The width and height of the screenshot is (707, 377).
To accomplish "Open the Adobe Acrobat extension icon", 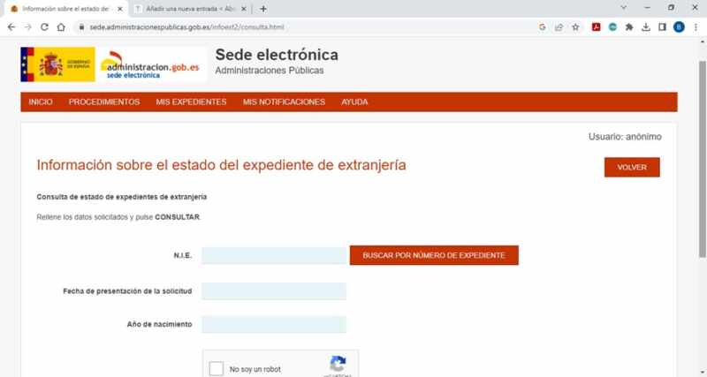I will point(596,27).
